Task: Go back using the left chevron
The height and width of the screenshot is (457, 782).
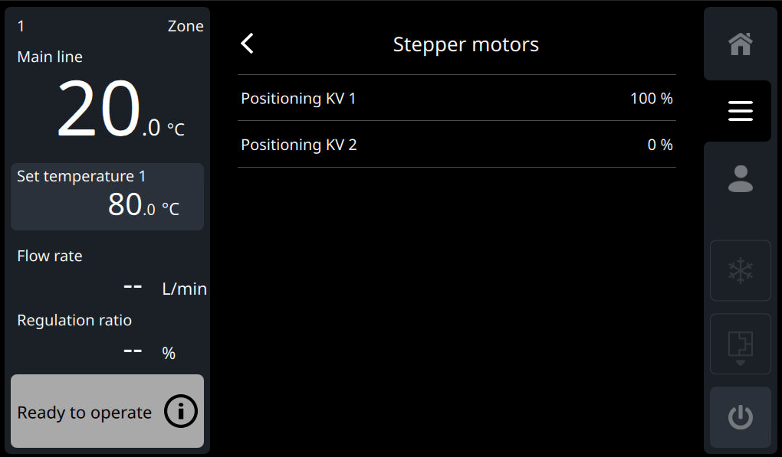Action: (247, 44)
